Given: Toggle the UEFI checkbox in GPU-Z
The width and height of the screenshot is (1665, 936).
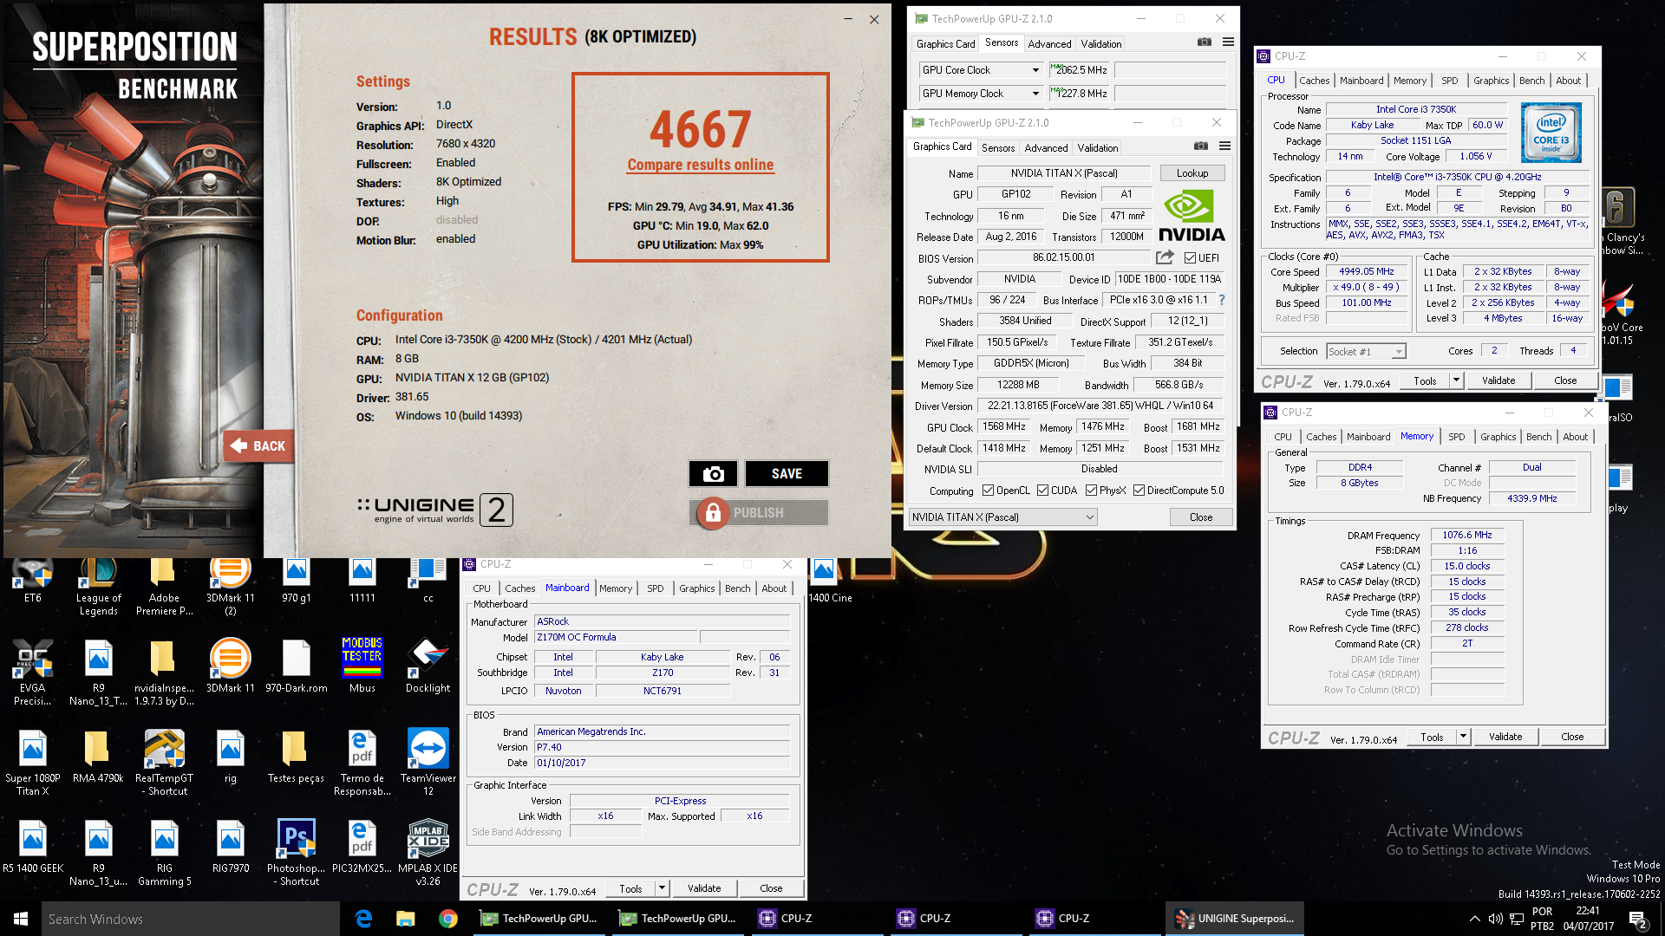Looking at the screenshot, I should tap(1190, 258).
